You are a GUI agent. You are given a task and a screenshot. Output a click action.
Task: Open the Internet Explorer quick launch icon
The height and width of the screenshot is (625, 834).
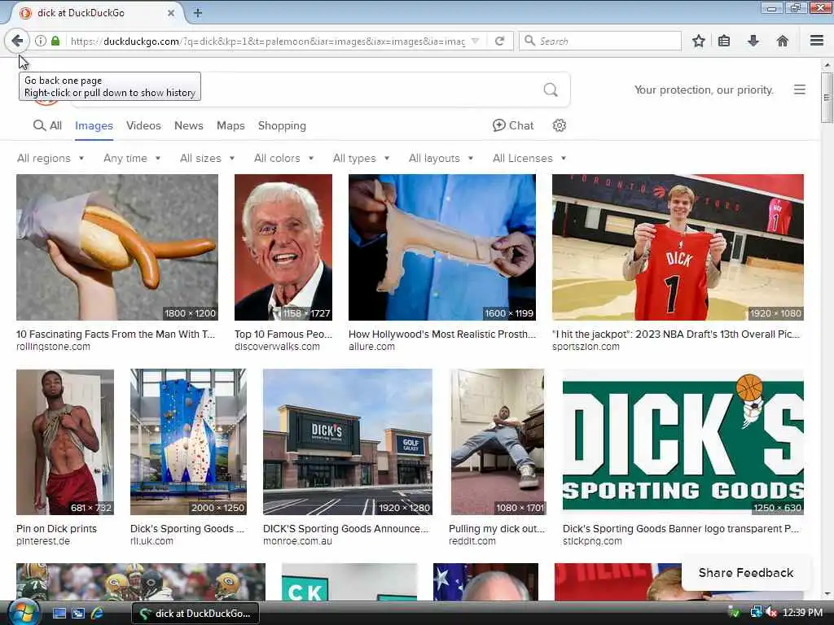coord(98,614)
